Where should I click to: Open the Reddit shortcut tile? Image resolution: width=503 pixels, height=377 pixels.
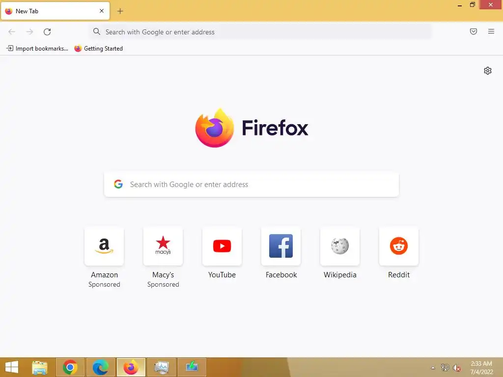pyautogui.click(x=399, y=246)
